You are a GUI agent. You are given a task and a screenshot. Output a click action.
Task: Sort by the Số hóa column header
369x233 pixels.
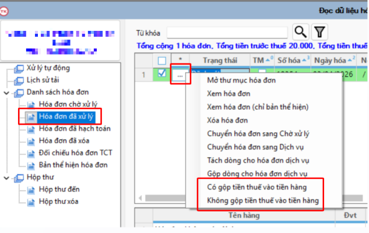click(293, 61)
